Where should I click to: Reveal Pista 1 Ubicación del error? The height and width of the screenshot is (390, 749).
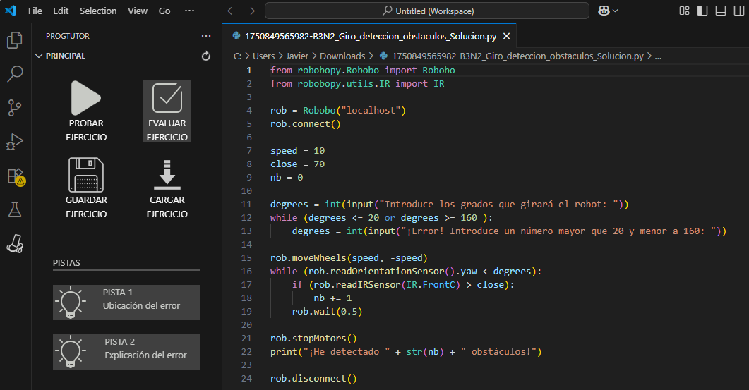coord(126,302)
